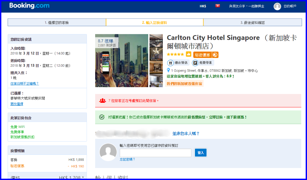Click the blue map pin location icon
Viewport: 307px width, 180px height.
pyautogui.click(x=168, y=70)
